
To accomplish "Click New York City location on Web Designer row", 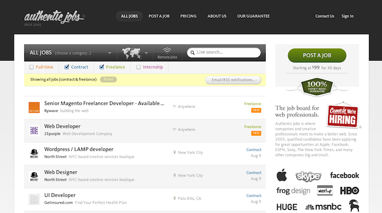I will click(x=190, y=175).
